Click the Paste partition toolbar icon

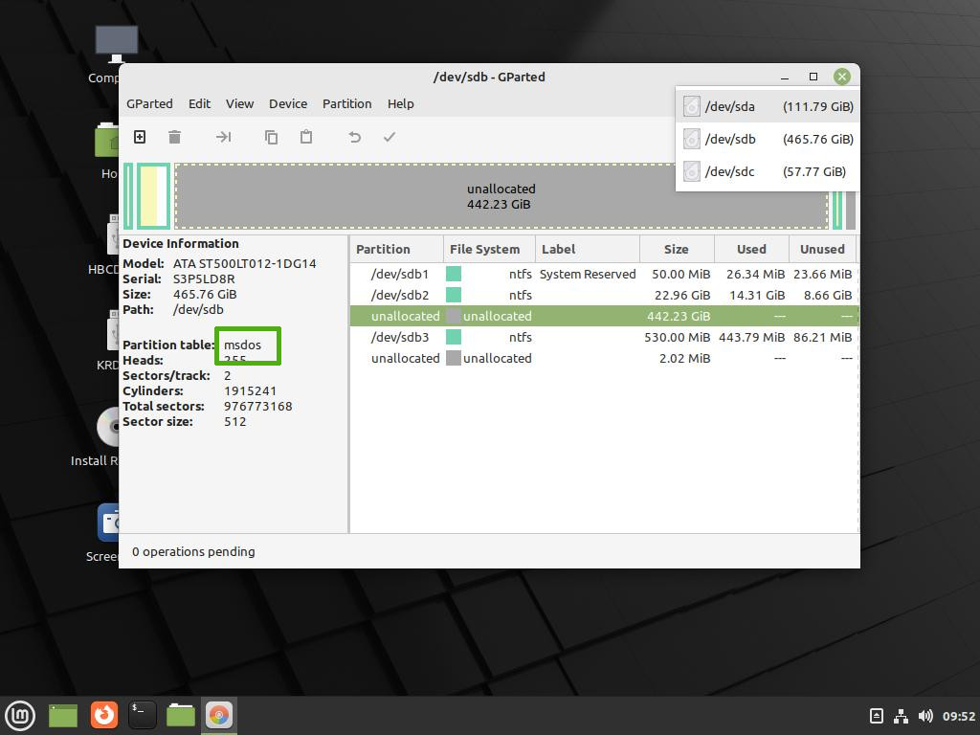[x=306, y=137]
